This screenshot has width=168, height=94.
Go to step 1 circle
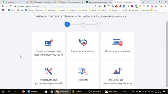tap(67, 24)
